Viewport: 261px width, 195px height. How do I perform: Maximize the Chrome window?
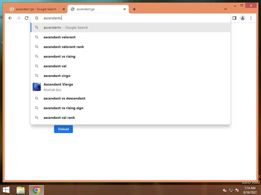242,6
